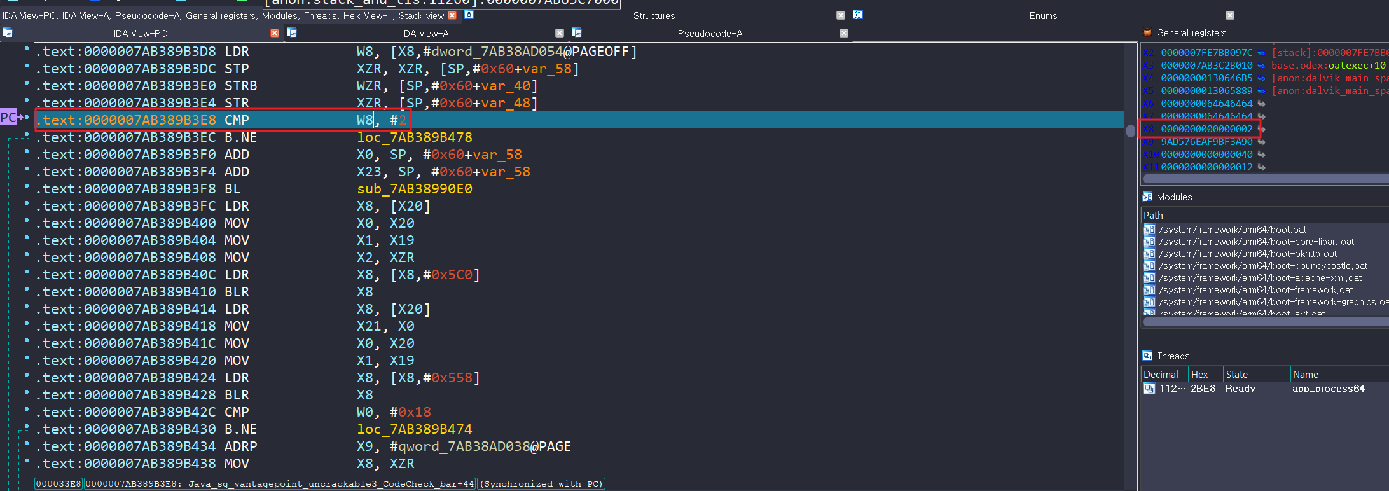Screen dimensions: 1389x491
Task: Click the disassembly vertical scrollbar thumb
Action: [1130, 131]
